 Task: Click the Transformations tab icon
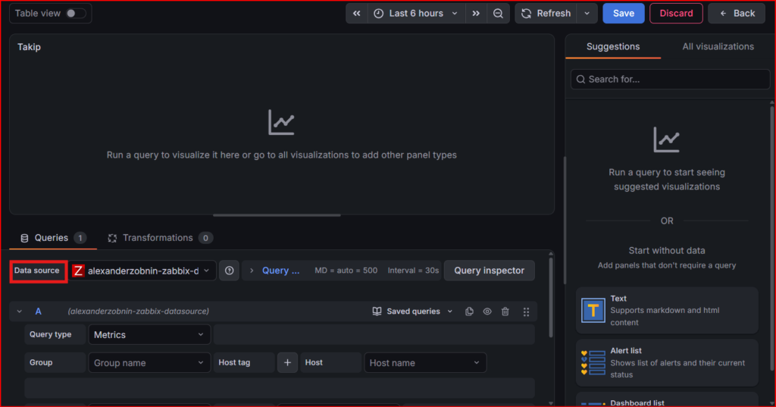coord(112,238)
